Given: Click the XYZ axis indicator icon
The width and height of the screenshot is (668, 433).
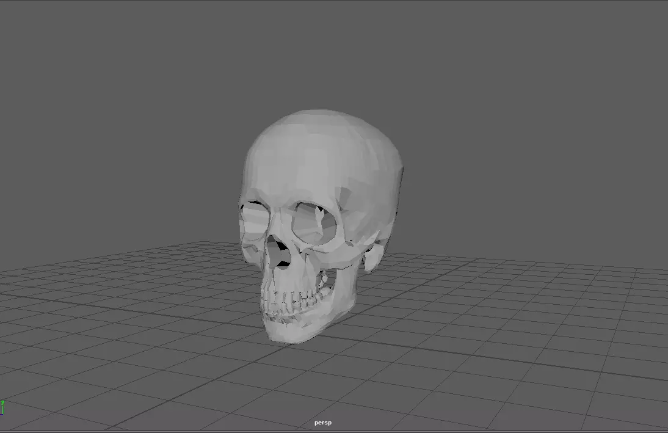Looking at the screenshot, I should [x=2, y=407].
